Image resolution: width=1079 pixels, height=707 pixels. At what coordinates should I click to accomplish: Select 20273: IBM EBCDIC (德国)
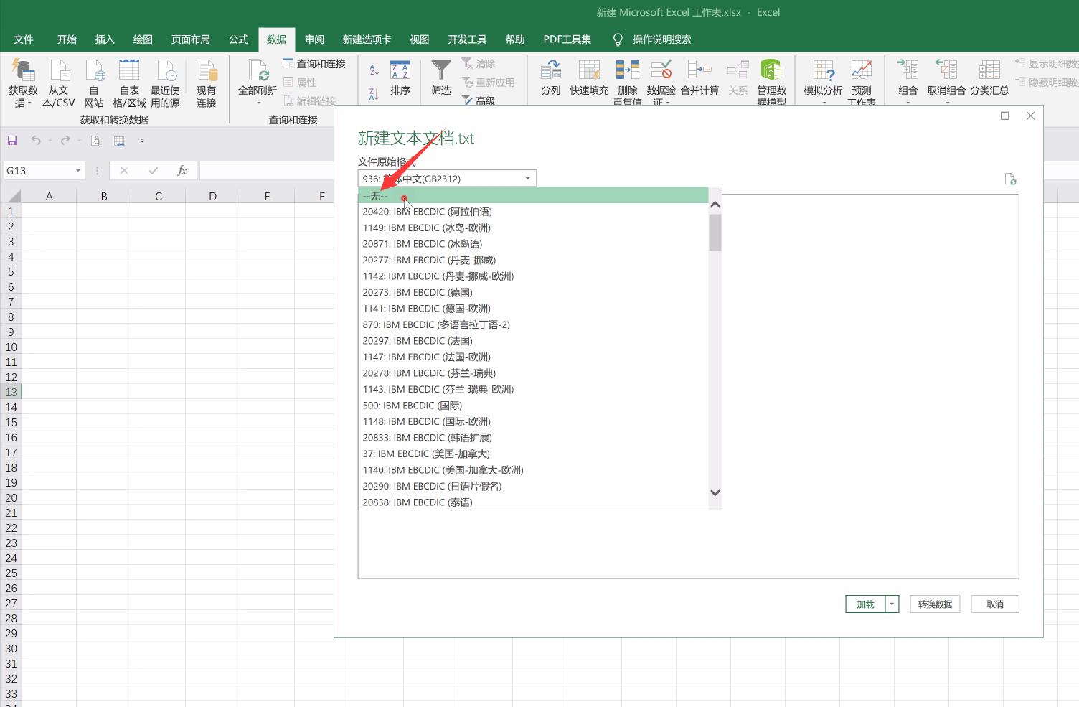point(533,292)
